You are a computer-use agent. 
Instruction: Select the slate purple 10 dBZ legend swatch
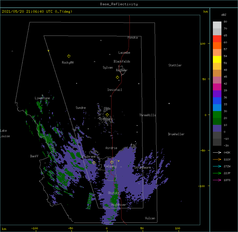217,128
